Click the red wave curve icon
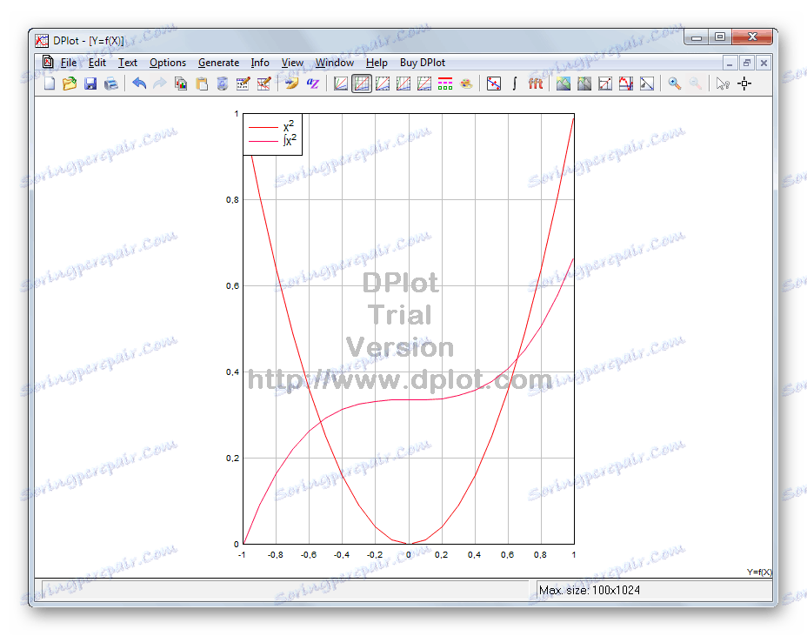This screenshot has width=807, height=636. point(626,84)
